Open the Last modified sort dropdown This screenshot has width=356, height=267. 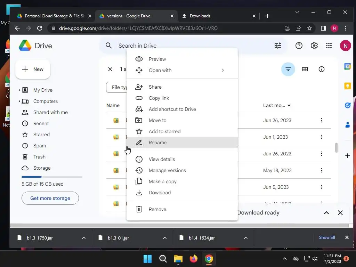pyautogui.click(x=277, y=105)
